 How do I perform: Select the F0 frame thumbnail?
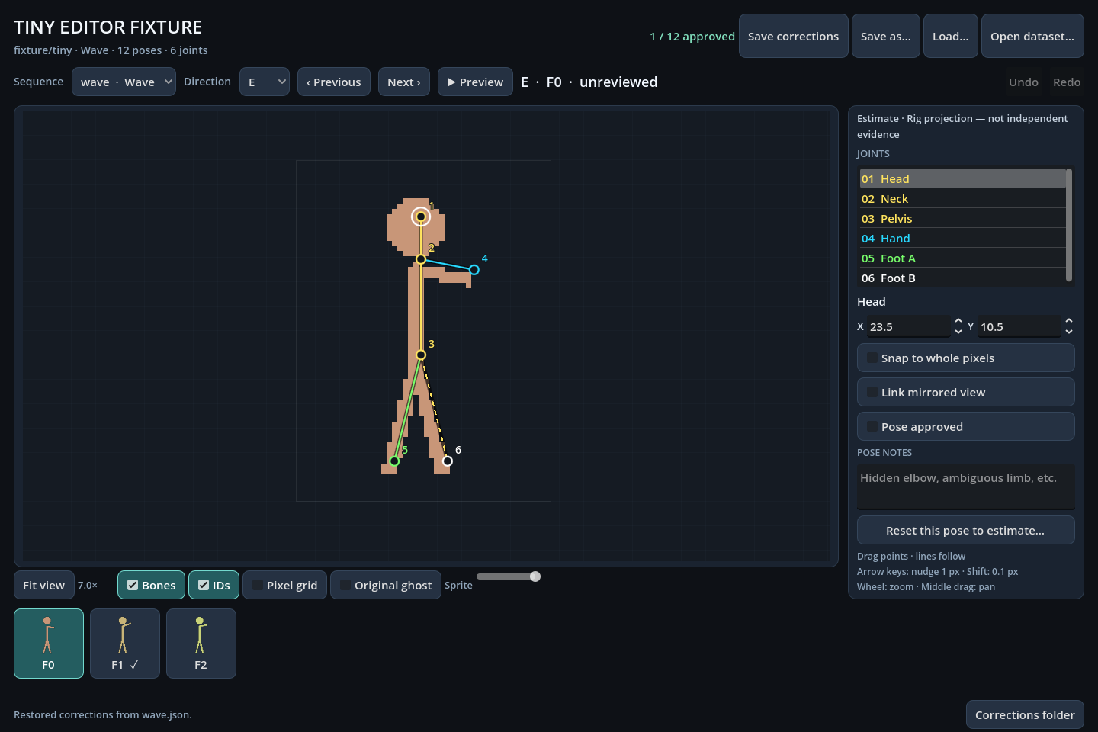point(49,644)
